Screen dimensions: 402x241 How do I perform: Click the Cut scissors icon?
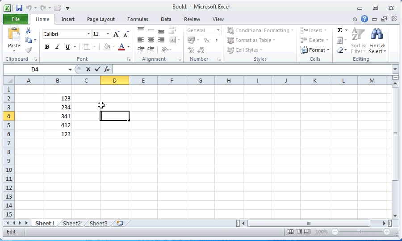(x=28, y=30)
